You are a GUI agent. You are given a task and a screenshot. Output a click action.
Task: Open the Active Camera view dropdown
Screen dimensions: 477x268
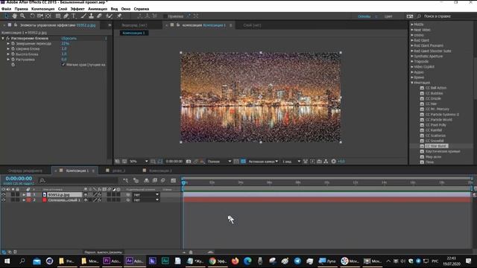(x=263, y=162)
